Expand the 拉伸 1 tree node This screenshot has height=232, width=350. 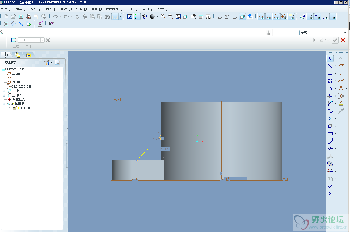tap(4, 91)
